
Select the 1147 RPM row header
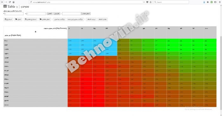[x=36, y=49]
